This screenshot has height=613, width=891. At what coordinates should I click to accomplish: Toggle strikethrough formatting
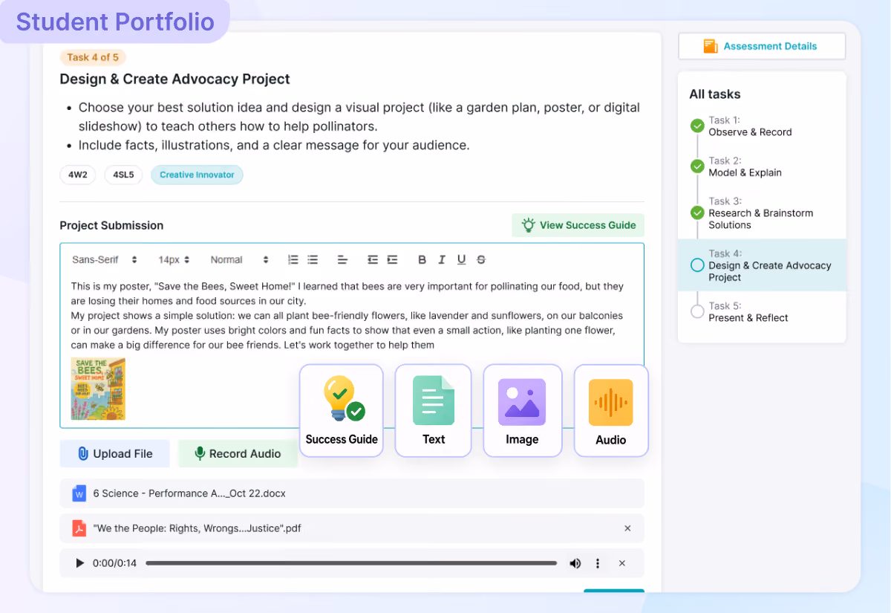pos(481,259)
